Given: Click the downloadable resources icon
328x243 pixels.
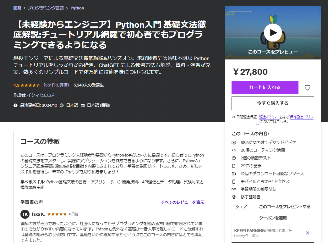Looking at the screenshot, I should [x=233, y=174].
